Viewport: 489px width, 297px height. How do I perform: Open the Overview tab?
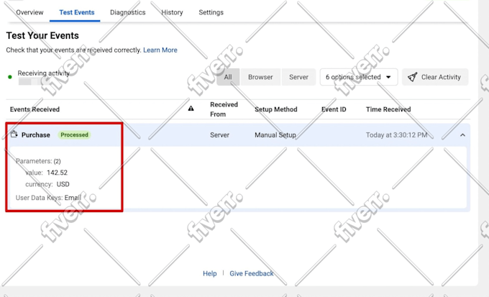(x=29, y=12)
